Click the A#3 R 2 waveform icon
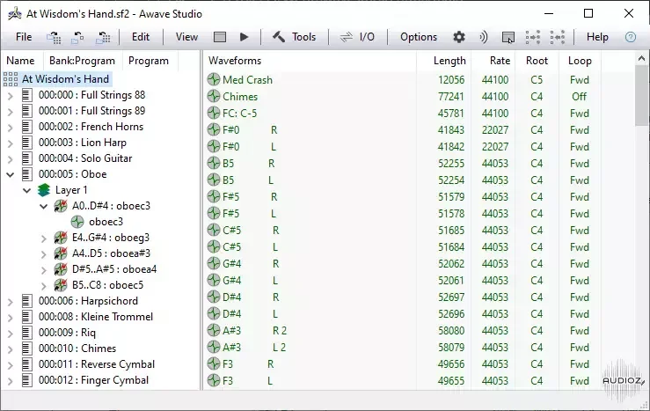 click(214, 330)
